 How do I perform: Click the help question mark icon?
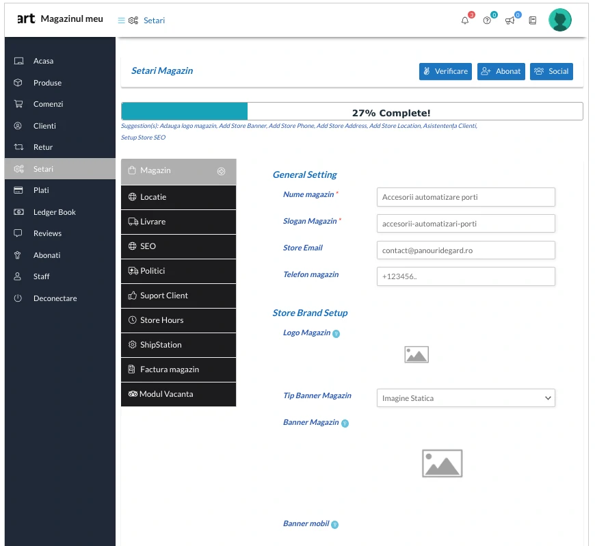coord(487,21)
